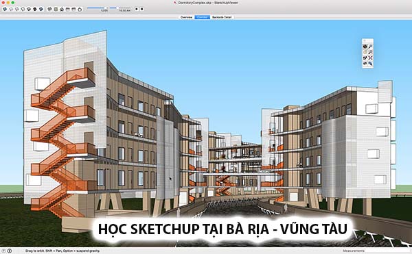Select Zoom magnifier in floating palette
This screenshot has height=254, width=412.
371,47
